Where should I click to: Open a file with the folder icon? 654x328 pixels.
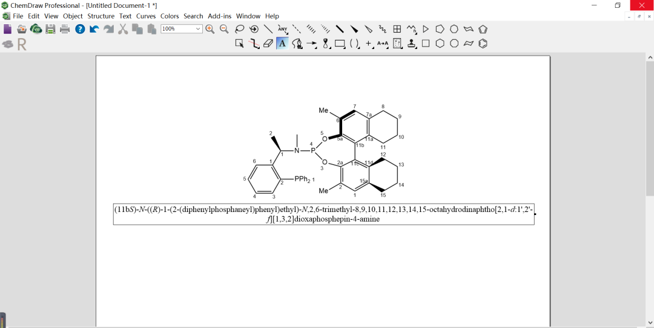coord(22,29)
